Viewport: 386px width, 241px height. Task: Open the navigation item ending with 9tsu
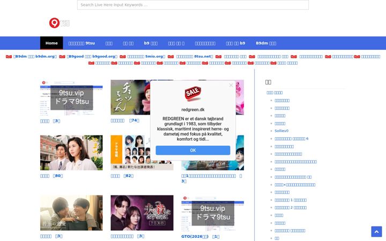point(81,43)
